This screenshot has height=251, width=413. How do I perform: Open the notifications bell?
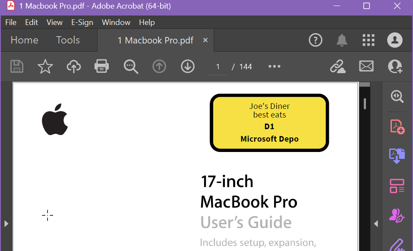[342, 40]
